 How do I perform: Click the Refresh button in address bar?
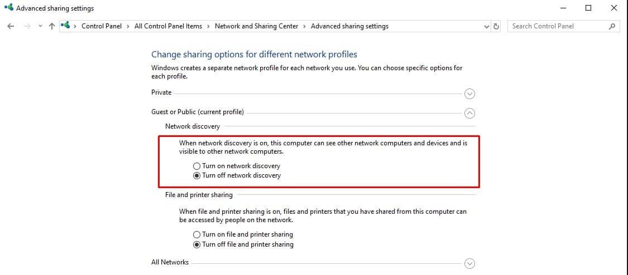[x=496, y=26]
